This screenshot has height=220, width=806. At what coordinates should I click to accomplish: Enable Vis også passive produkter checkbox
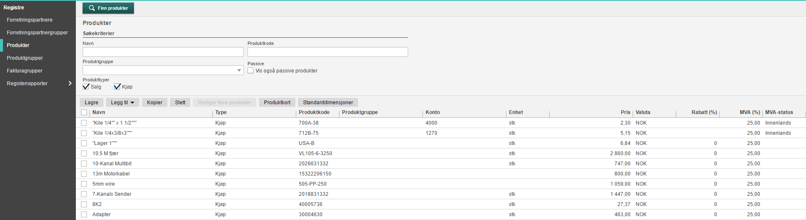tap(250, 71)
